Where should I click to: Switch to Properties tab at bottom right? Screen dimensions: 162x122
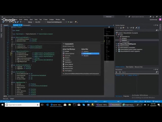[126, 96]
